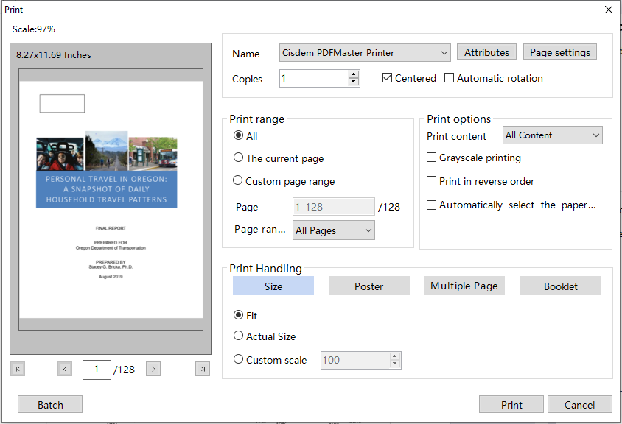This screenshot has width=622, height=424.
Task: Check Automatically select the paper option
Action: [x=511, y=205]
